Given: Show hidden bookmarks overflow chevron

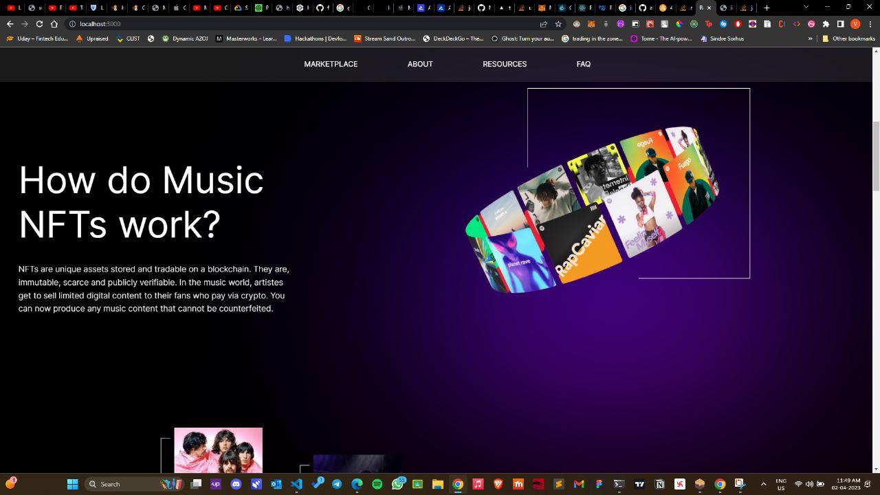Looking at the screenshot, I should click(810, 38).
